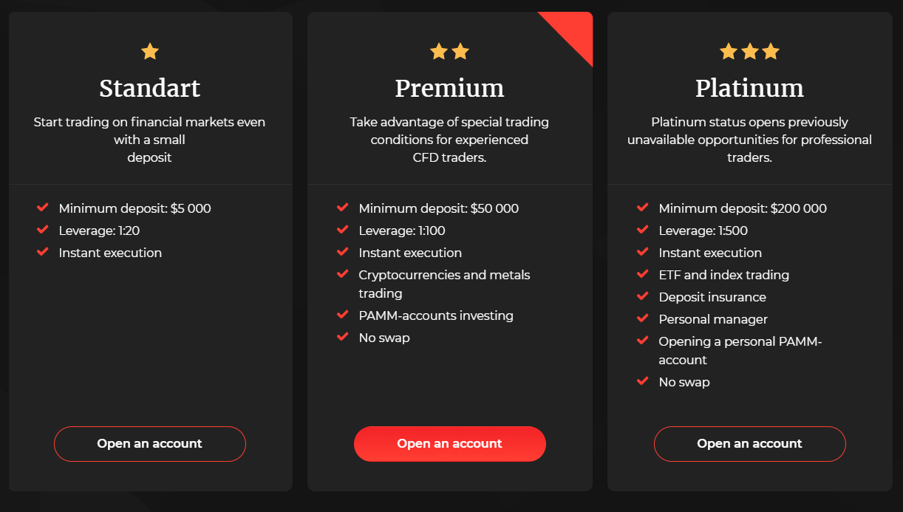Click Opening a personal PAMM-account feature
Screen dimensions: 903x512
click(740, 350)
